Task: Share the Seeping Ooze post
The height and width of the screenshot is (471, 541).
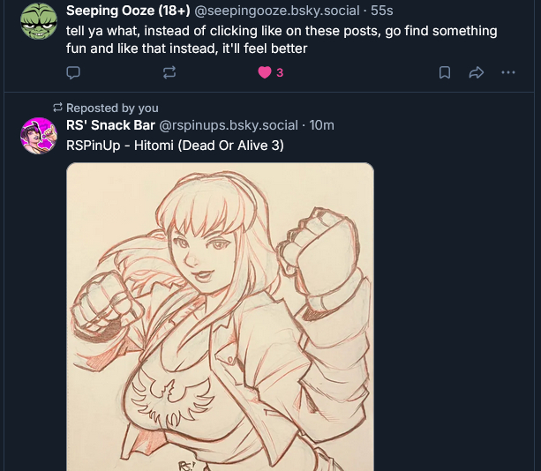Action: (477, 72)
